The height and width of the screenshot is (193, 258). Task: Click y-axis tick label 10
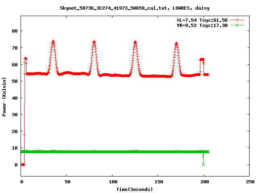[x=15, y=148]
